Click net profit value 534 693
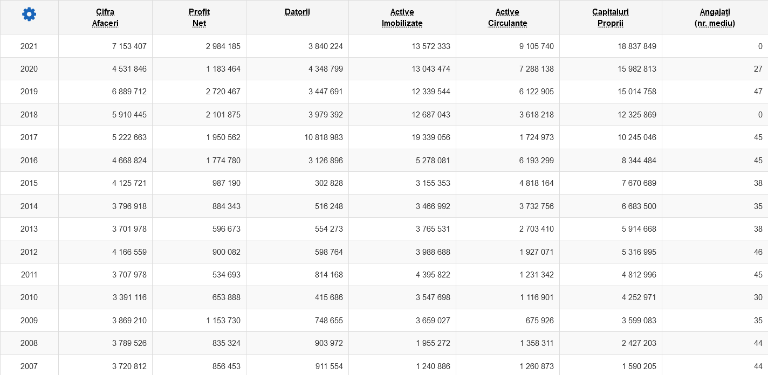The width and height of the screenshot is (768, 375). 227,275
